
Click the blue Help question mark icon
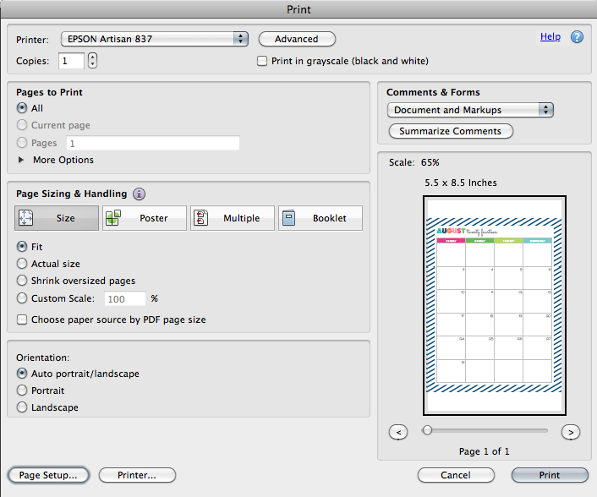578,37
